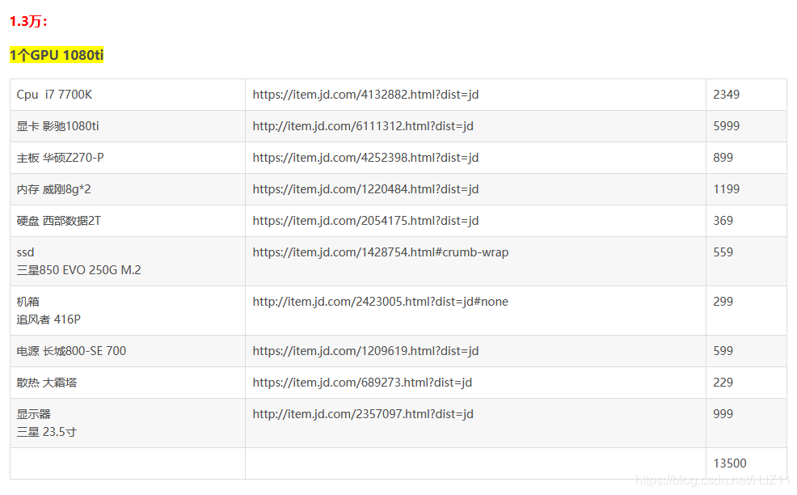
Task: Click the monitor price 999
Action: tap(723, 414)
